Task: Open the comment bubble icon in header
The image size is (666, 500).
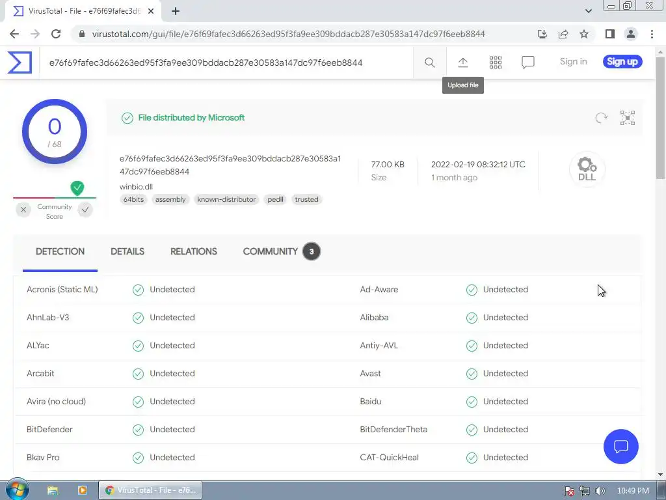Action: coord(527,62)
